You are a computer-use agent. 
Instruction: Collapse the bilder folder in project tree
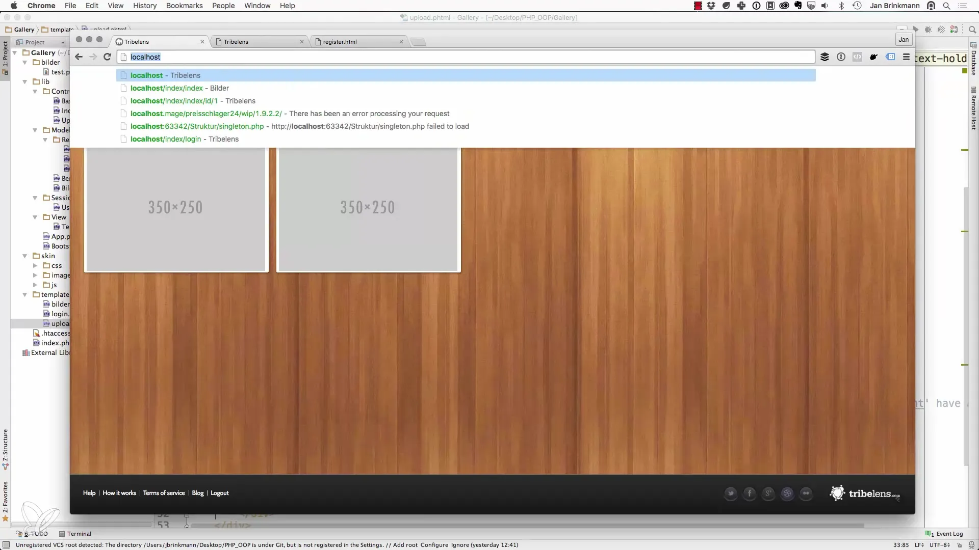click(x=25, y=62)
